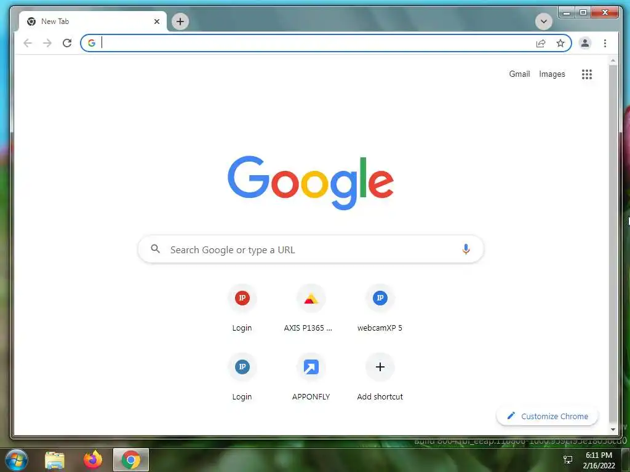
Task: Bookmark this tab with the star icon
Action: (x=560, y=43)
